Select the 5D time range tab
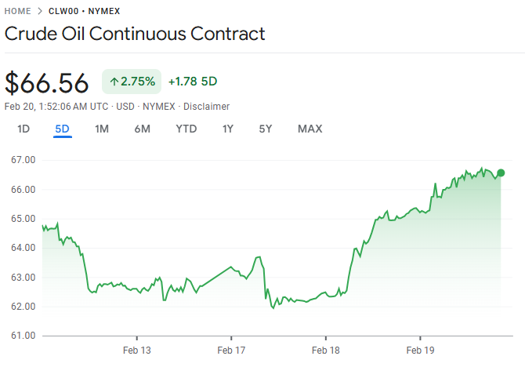The height and width of the screenshot is (367, 525). (63, 129)
